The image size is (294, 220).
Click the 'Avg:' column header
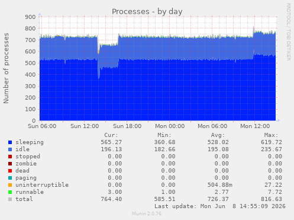(x=218, y=135)
